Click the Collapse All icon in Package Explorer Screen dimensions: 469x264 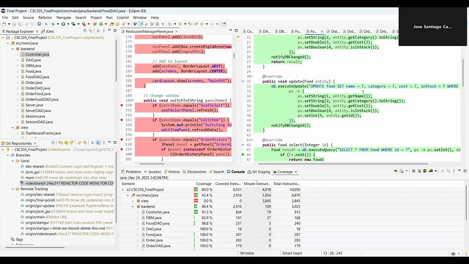click(85, 31)
